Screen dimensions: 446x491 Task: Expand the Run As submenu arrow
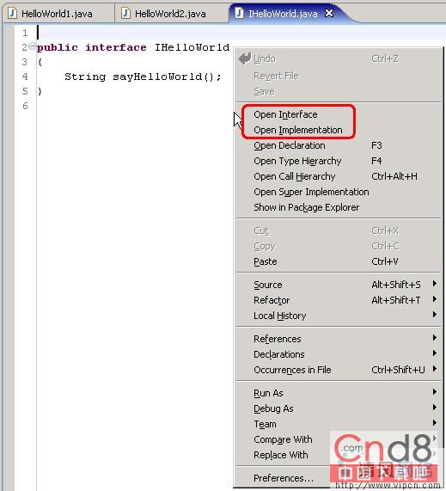435,392
